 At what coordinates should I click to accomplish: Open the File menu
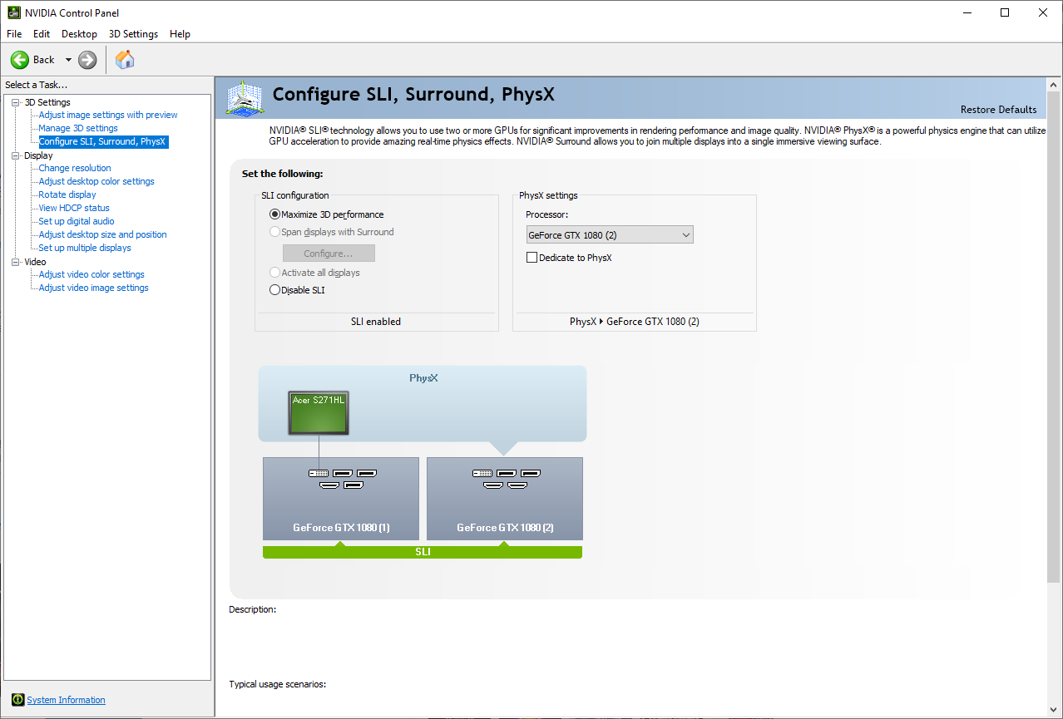click(14, 34)
